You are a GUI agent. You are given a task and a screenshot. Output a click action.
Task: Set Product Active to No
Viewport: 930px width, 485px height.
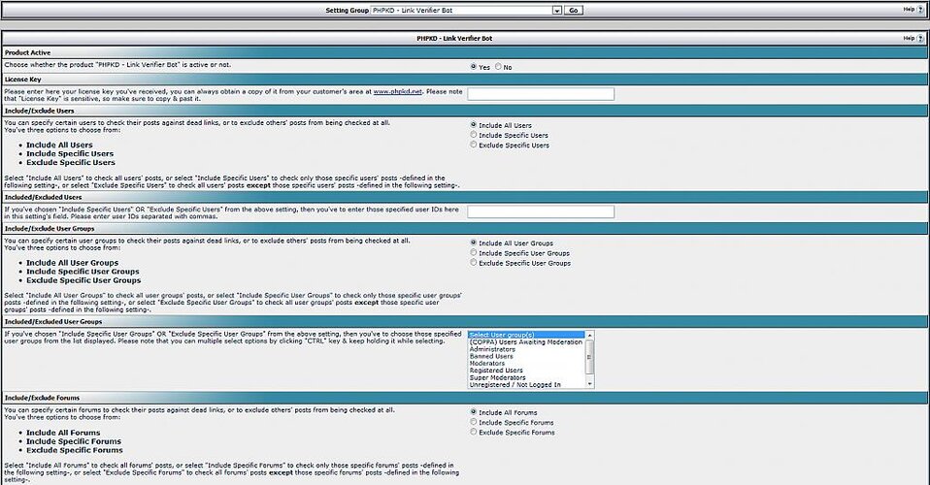498,66
